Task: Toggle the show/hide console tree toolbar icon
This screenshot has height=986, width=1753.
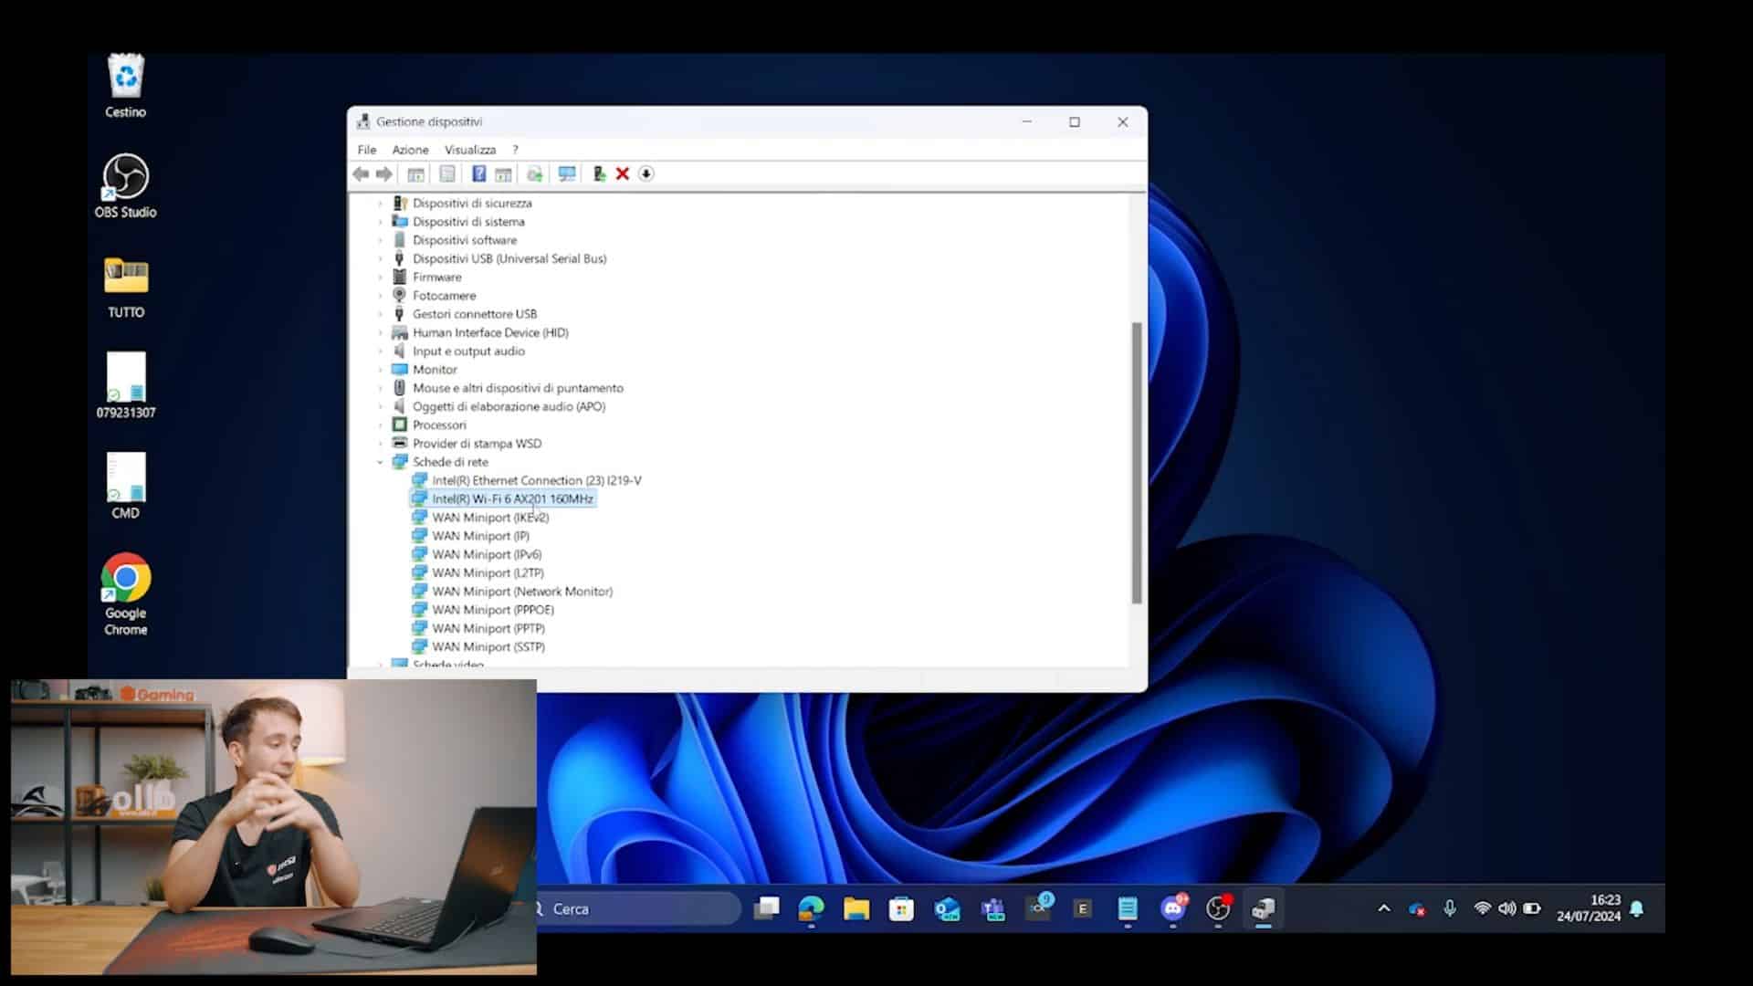Action: click(x=415, y=173)
